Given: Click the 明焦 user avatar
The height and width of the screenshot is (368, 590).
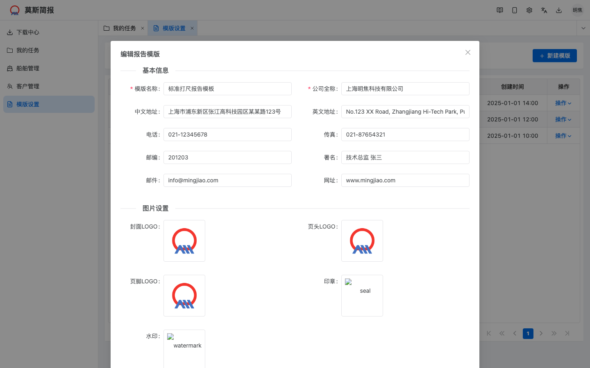Looking at the screenshot, I should [x=578, y=10].
